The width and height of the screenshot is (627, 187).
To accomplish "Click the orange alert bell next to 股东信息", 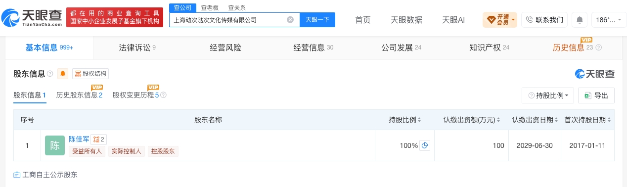I will pos(63,74).
